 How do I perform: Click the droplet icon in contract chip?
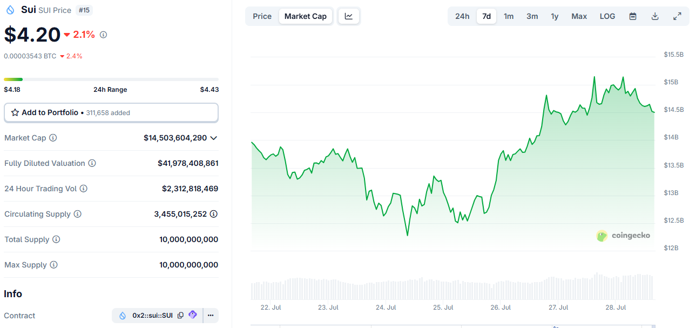[x=123, y=316]
